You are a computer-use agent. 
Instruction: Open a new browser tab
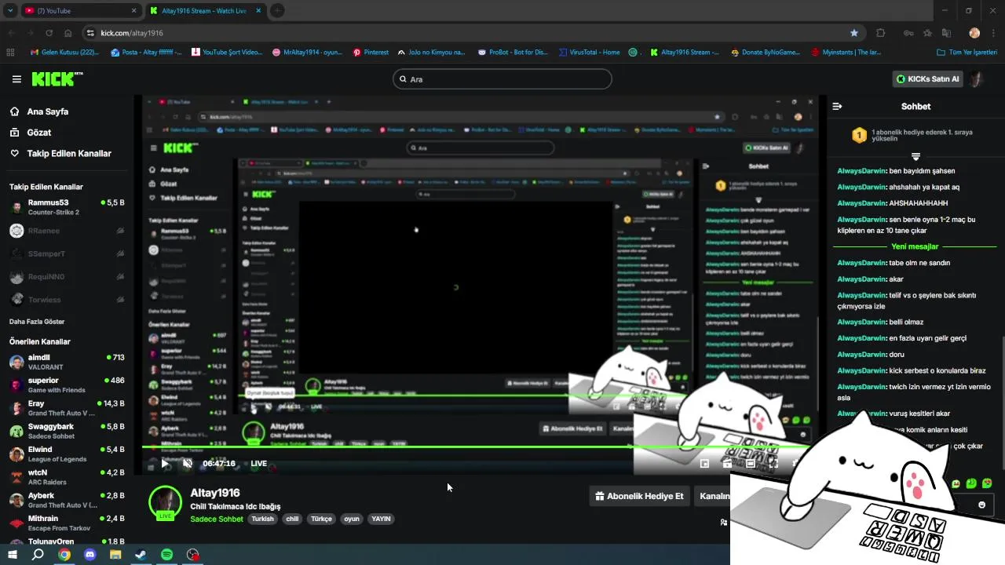(x=277, y=11)
